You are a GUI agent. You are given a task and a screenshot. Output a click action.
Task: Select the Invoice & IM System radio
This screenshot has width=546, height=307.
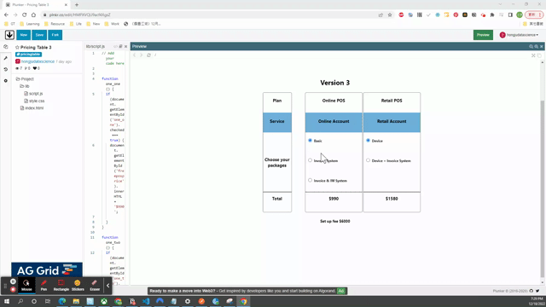[310, 180]
